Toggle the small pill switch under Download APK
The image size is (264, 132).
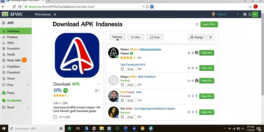[x=97, y=90]
